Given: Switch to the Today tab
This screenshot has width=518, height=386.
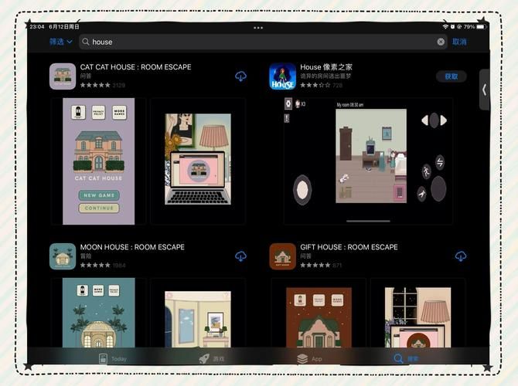Looking at the screenshot, I should [113, 359].
